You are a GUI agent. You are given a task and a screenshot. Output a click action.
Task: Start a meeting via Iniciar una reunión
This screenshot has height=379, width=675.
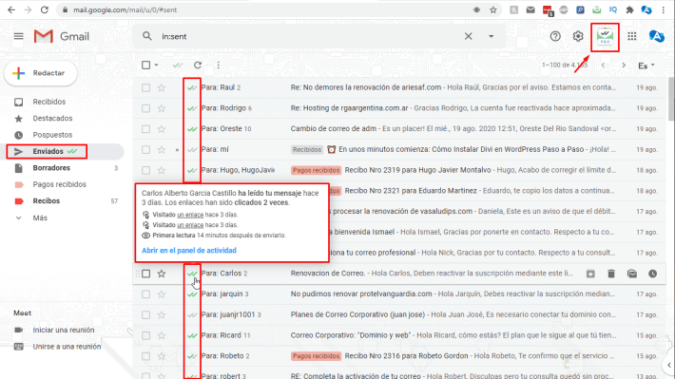(64, 330)
